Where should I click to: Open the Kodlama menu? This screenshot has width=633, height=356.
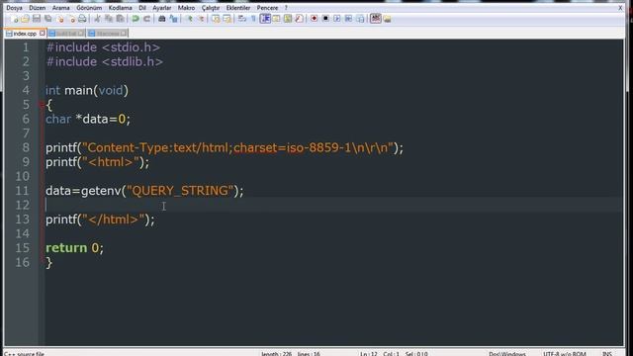(x=120, y=8)
